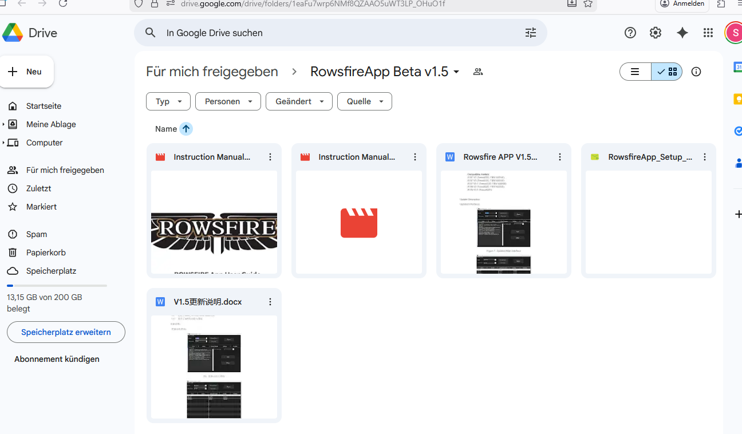Open the Google Drive help icon
This screenshot has width=742, height=434.
point(630,33)
